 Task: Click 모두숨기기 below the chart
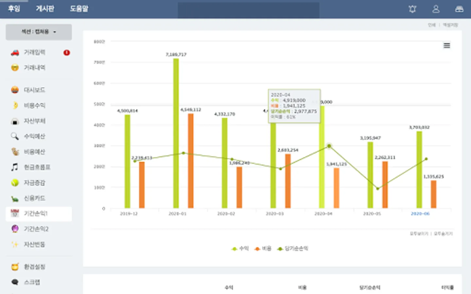tap(443, 234)
